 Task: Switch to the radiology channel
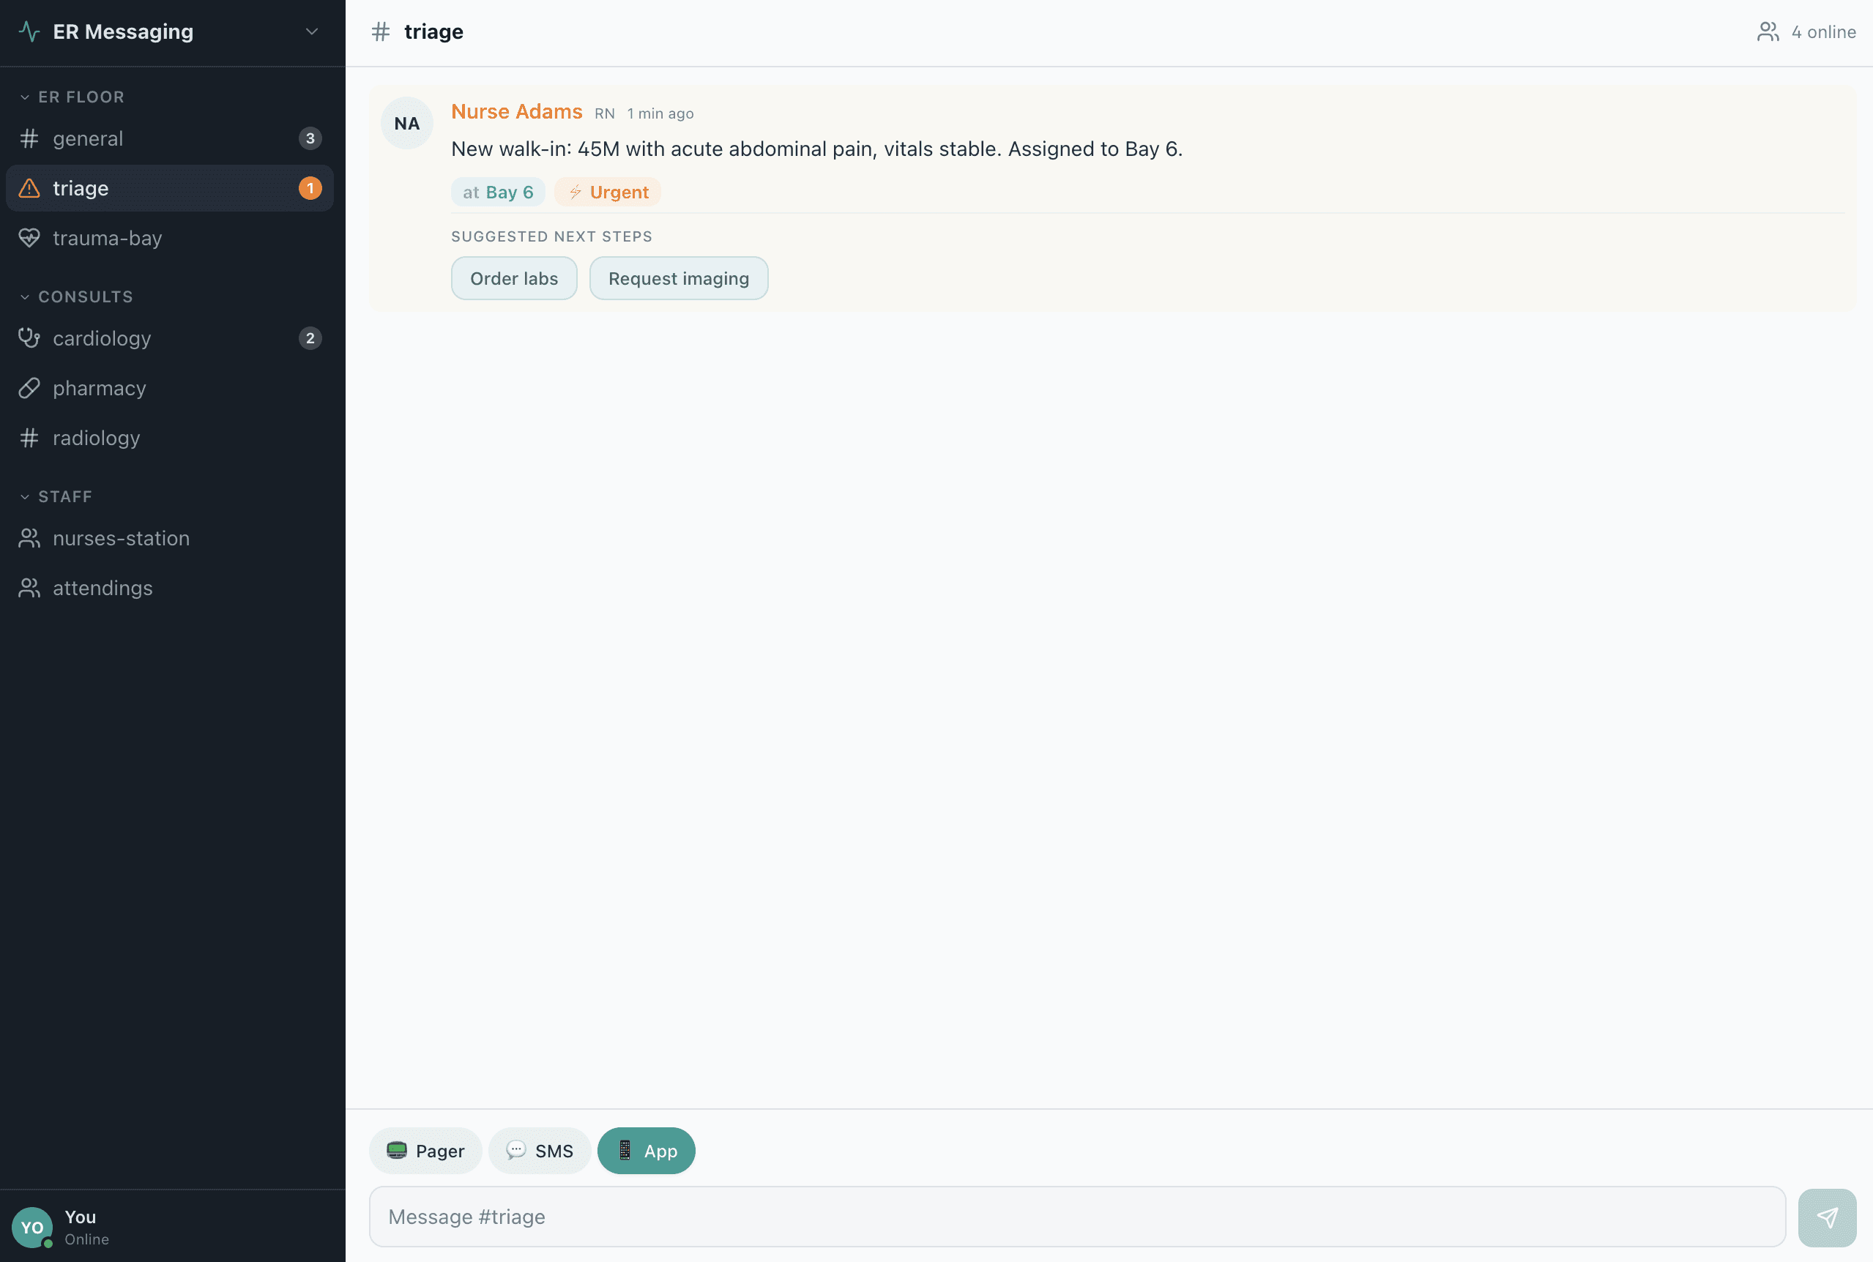tap(97, 438)
